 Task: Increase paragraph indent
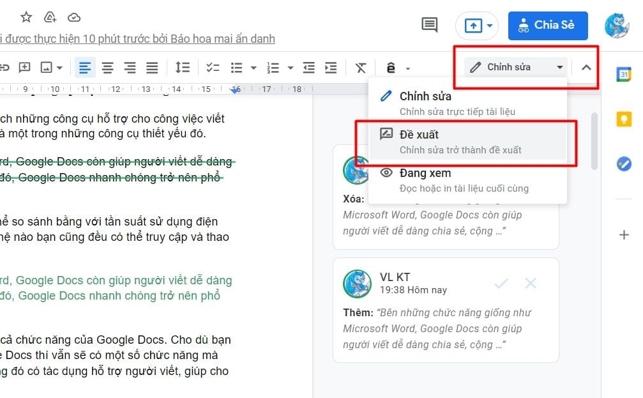tap(331, 68)
